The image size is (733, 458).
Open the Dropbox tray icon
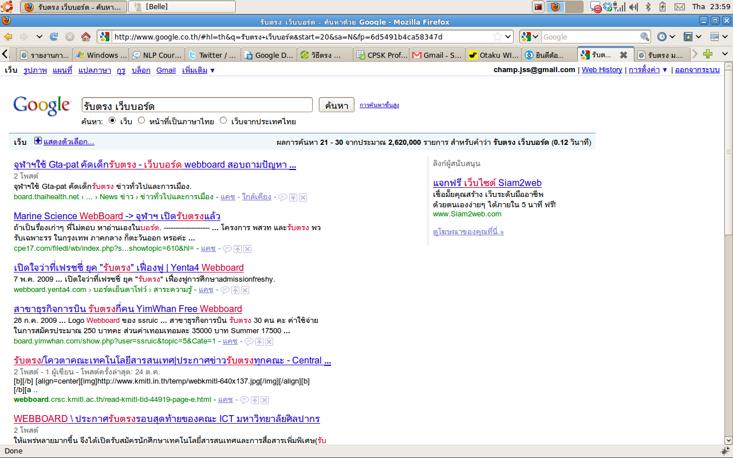[x=608, y=7]
